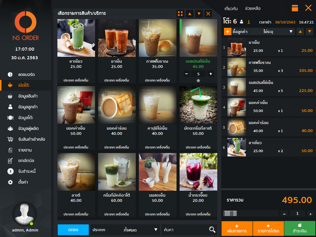The height and width of the screenshot is (237, 316).
Task: Click the down arrow in product selector header
Action: (199, 14)
